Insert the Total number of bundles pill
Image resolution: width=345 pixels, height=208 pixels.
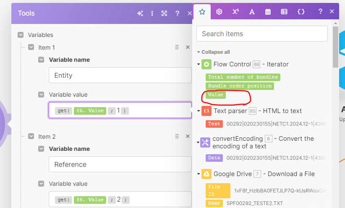click(243, 77)
